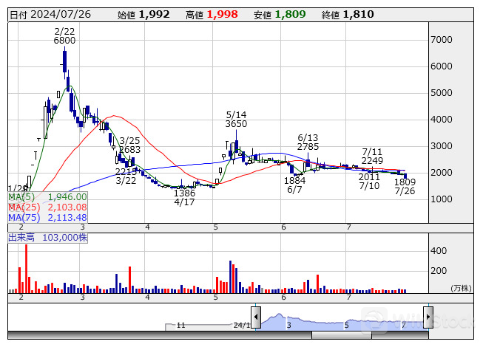This screenshot has width=483, height=347.
Task: Click the blue shaded area in navigator
Action: (340, 321)
